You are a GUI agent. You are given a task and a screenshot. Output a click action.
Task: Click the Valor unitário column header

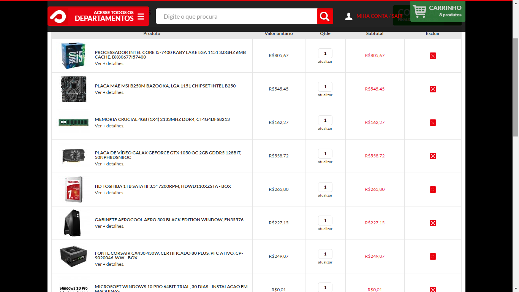tap(278, 33)
